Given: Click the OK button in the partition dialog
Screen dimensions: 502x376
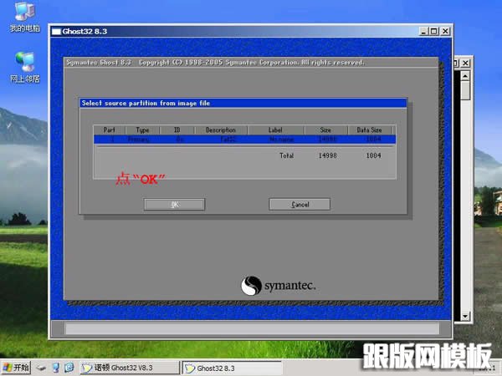Looking at the screenshot, I should coord(175,205).
